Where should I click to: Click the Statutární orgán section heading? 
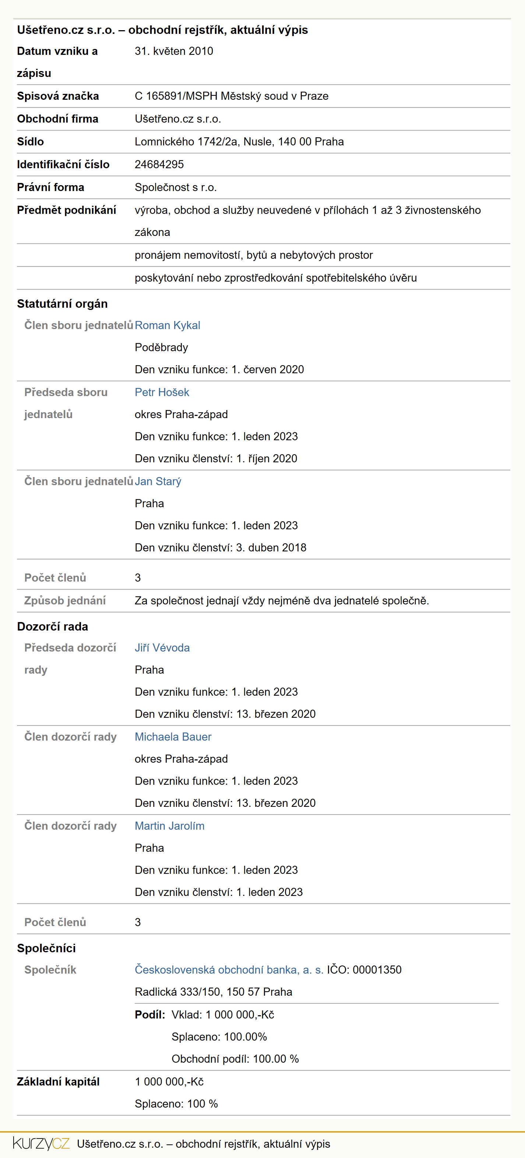(62, 303)
